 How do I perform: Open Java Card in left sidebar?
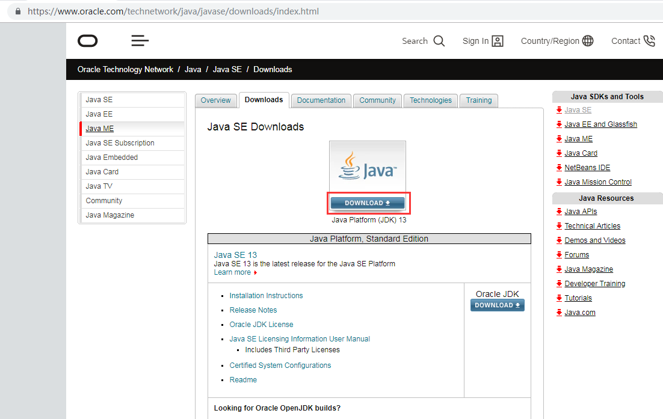(x=132, y=171)
